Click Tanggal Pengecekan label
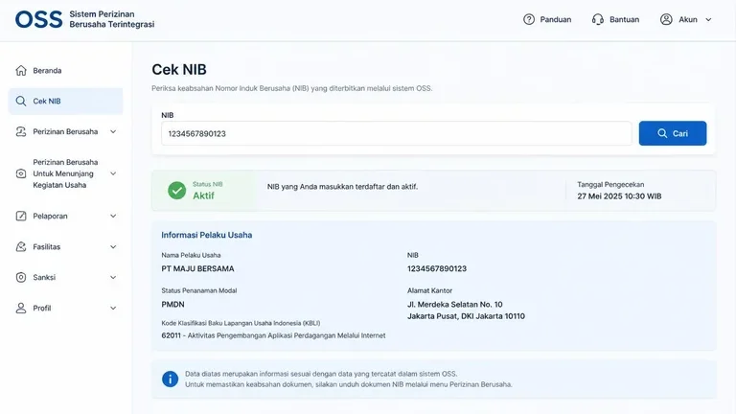Image resolution: width=736 pixels, height=414 pixels. click(610, 184)
